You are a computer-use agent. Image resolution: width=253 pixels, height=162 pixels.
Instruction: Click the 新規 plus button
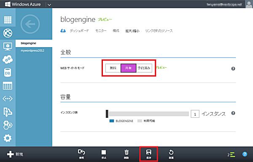click(15, 154)
